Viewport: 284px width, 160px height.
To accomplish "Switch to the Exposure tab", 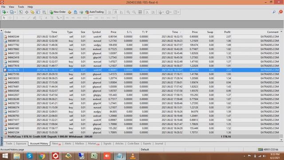I will click(21, 144).
